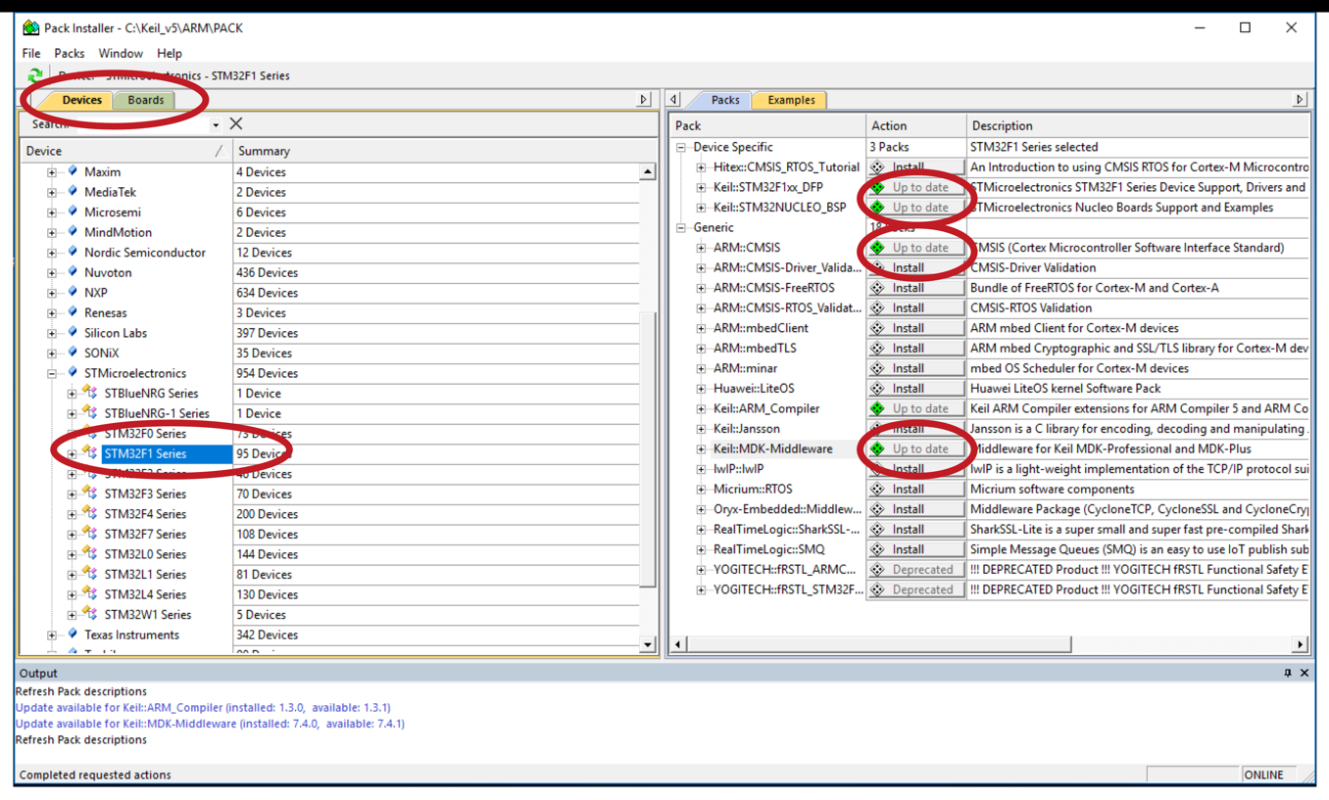Switch to the Examples tab
Viewport: 1329px width, 800px height.
[791, 100]
